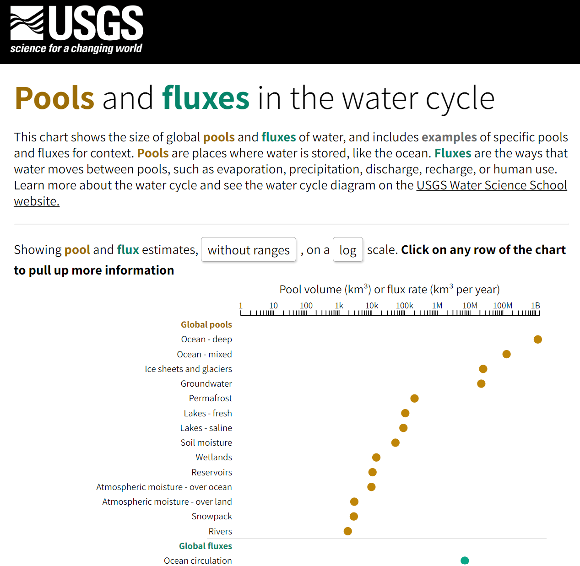
Task: Select the Global fluxes section header
Action: coord(206,545)
